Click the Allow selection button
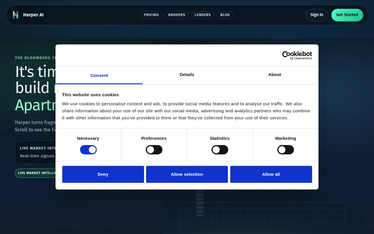This screenshot has width=374, height=234. pyautogui.click(x=187, y=174)
